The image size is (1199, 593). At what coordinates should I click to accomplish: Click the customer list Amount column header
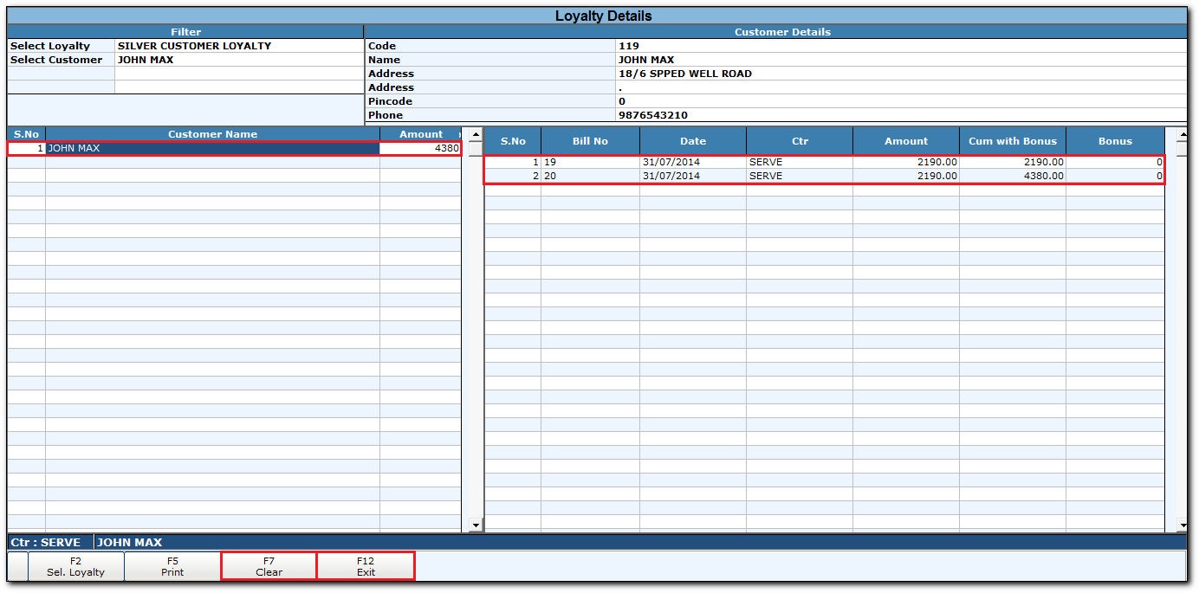pyautogui.click(x=421, y=134)
